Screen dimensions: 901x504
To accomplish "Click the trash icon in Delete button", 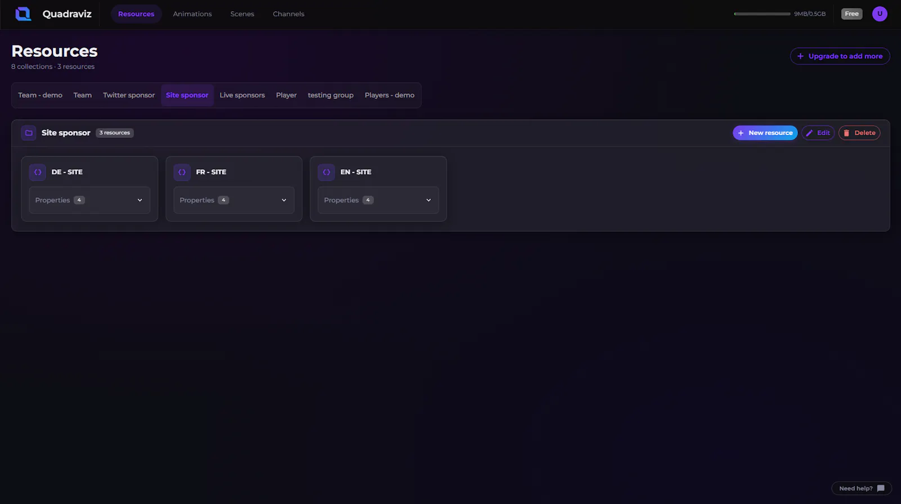I will 846,133.
